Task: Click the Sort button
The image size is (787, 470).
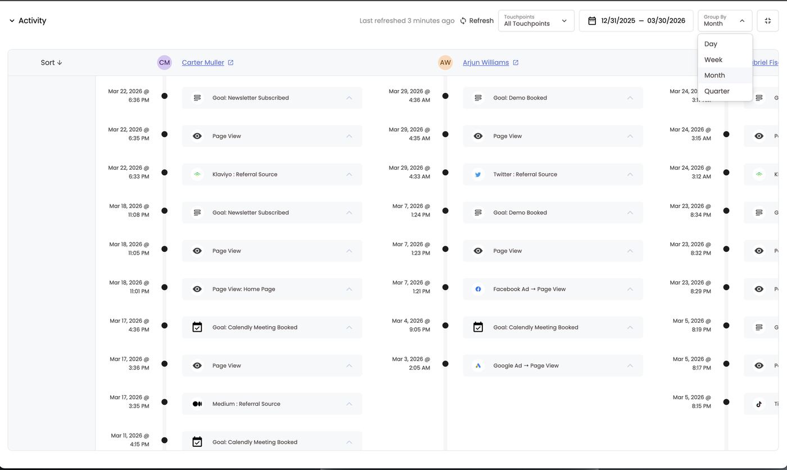Action: [x=51, y=62]
